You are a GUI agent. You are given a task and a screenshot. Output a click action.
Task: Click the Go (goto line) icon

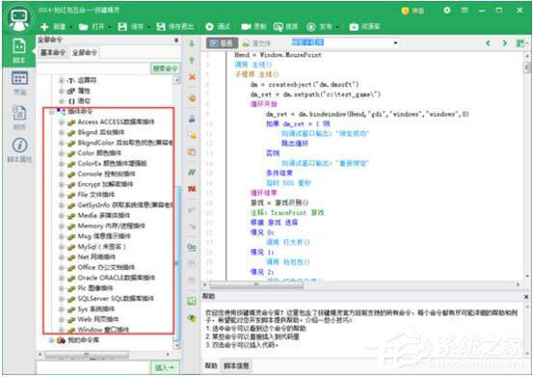click(x=192, y=247)
